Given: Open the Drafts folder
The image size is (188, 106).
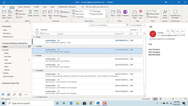Looking at the screenshot, I should (x=6, y=53).
